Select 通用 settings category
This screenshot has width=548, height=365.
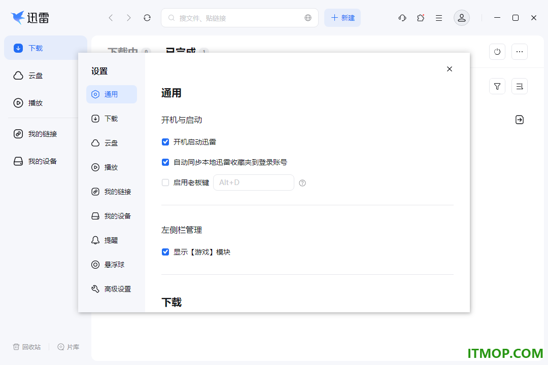point(112,94)
